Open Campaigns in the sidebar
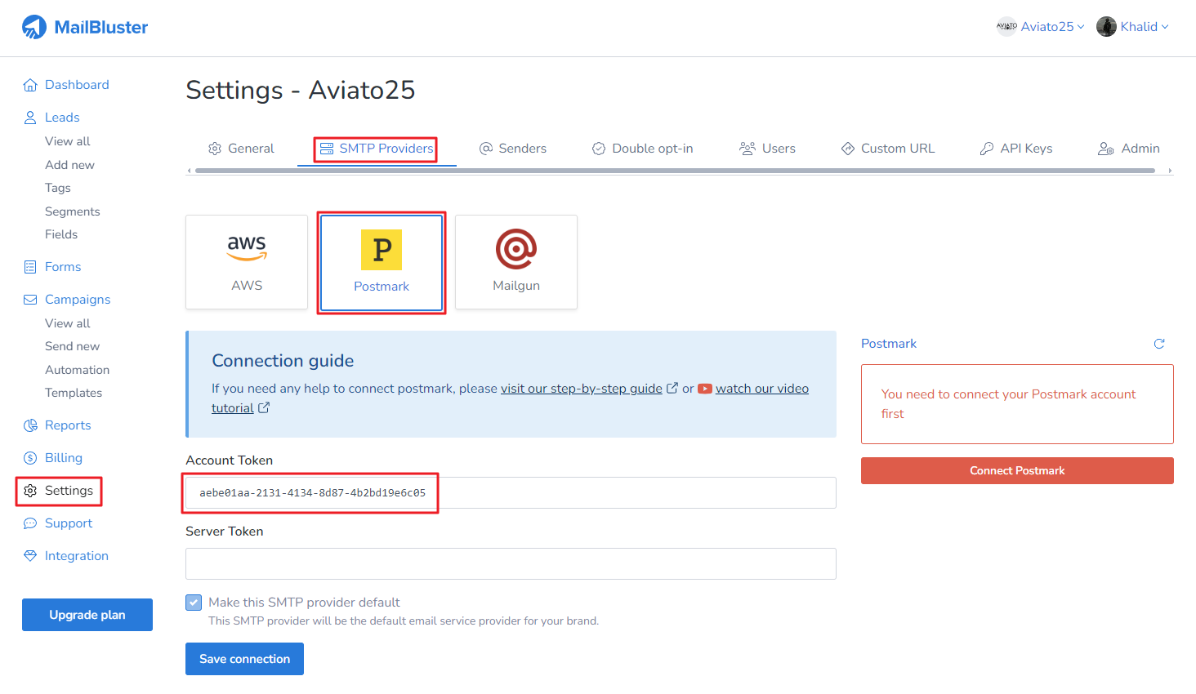Viewport: 1196px width, 694px height. point(78,300)
